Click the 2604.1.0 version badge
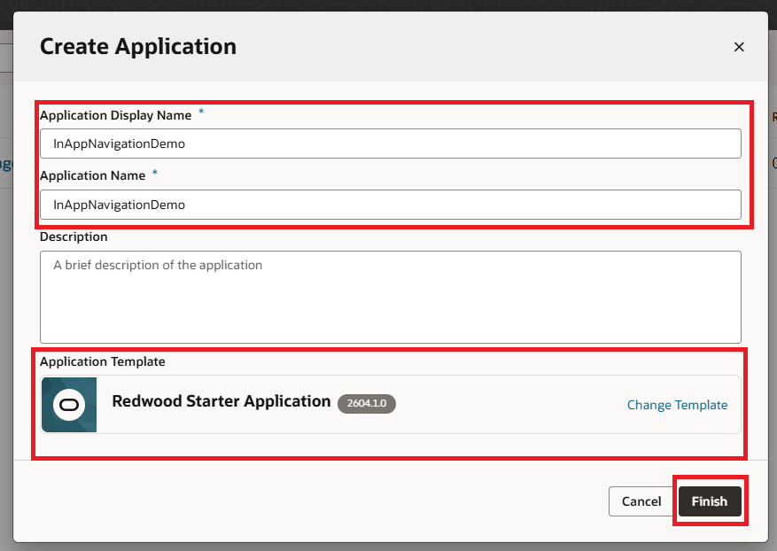This screenshot has width=777, height=551. coord(367,403)
